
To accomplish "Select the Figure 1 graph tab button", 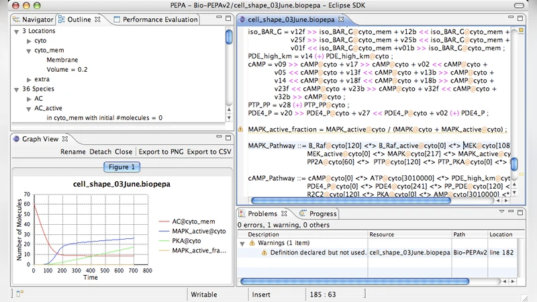I will pyautogui.click(x=122, y=167).
